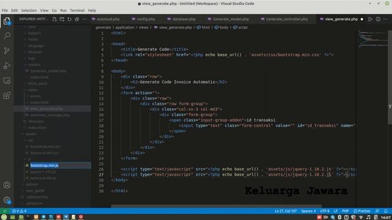
Task: Refresh the Explorer tree
Action: [69, 19]
